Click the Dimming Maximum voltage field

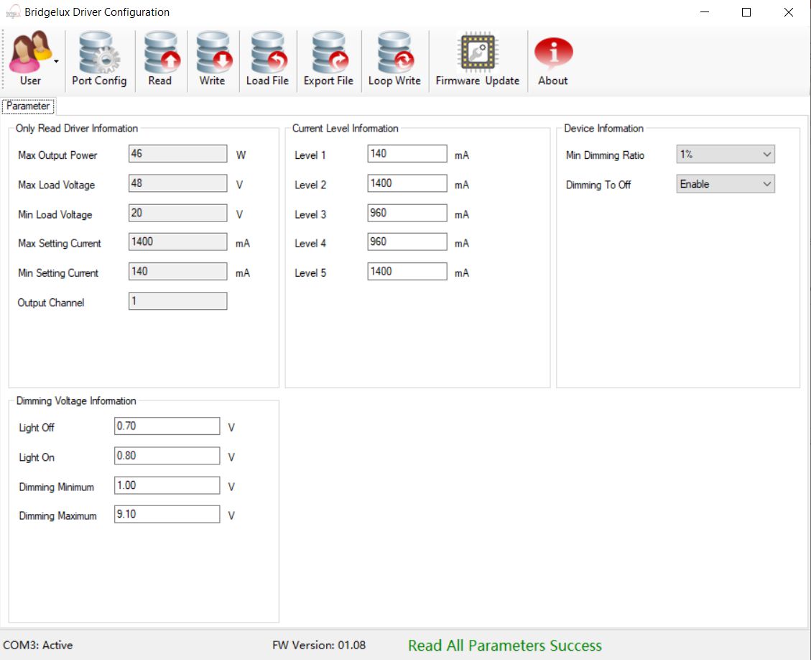167,515
